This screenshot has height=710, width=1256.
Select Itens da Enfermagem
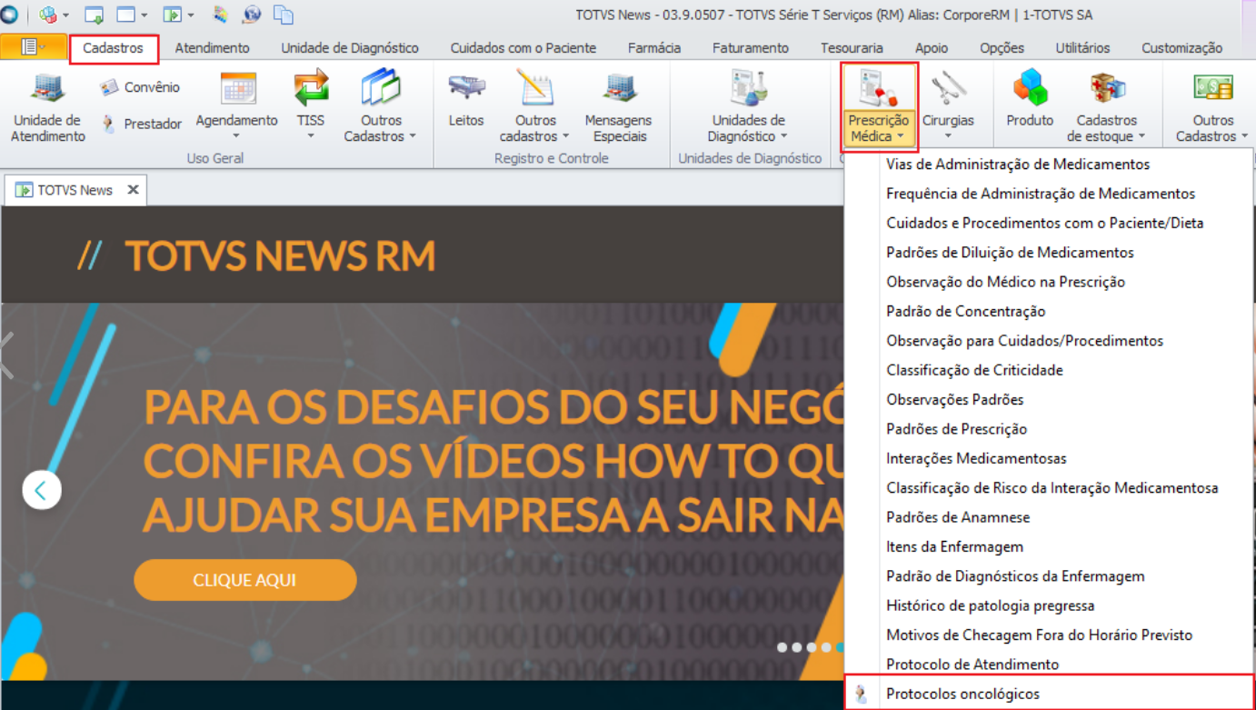(x=1050, y=546)
